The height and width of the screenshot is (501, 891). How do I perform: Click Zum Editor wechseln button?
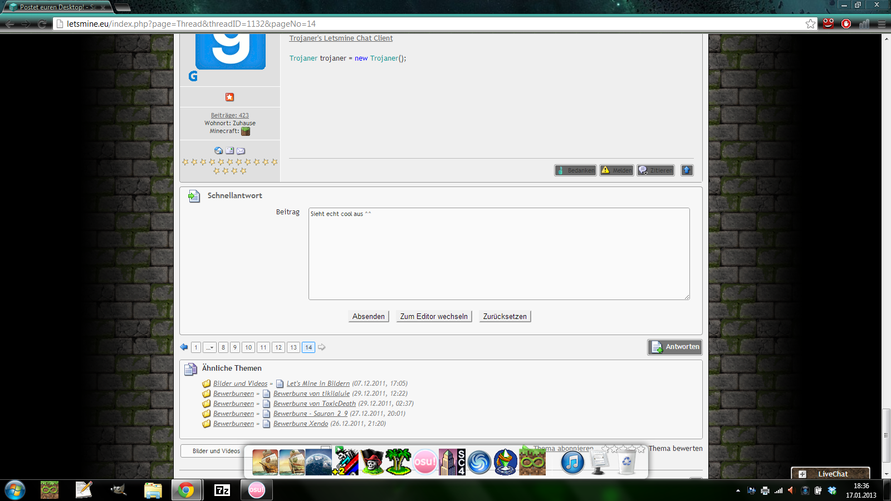[434, 316]
